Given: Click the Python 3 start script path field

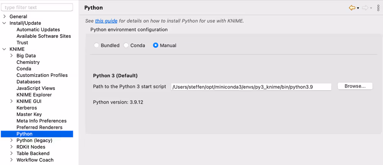Looking at the screenshot, I should point(251,87).
